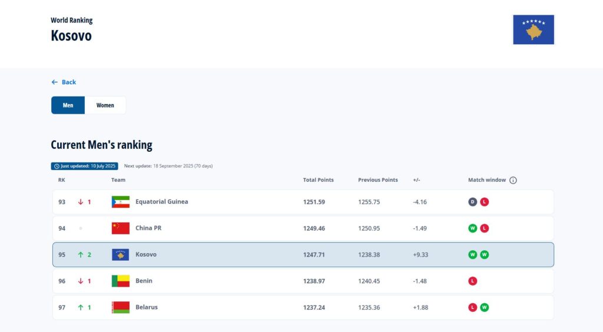Click Equatorial Guinea's draw match badge

[473, 202]
